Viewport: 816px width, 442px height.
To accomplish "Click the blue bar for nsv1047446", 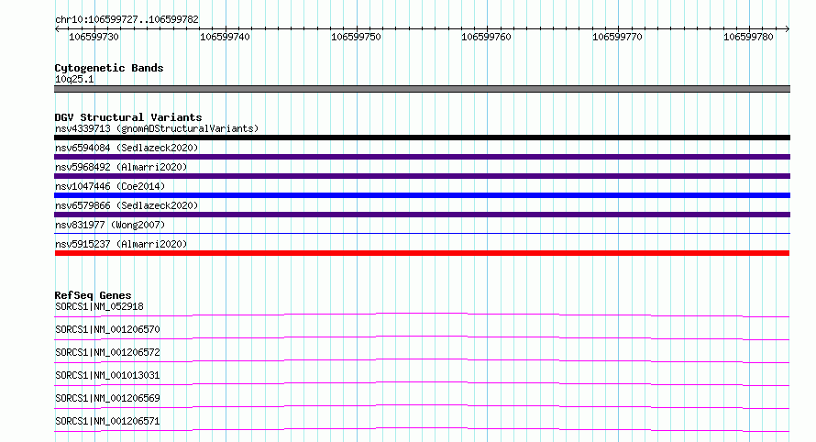I will coord(422,195).
